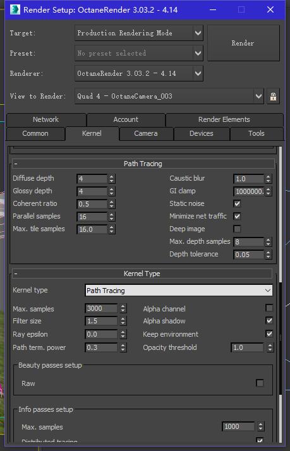Click the Path term. power field
This screenshot has height=451, width=290.
(102, 347)
